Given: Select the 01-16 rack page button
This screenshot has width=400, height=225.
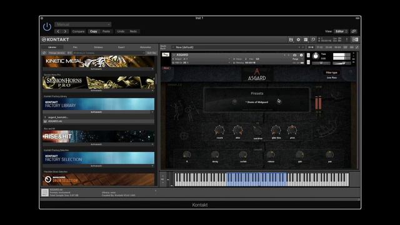Looking at the screenshot, I should 311,47.
